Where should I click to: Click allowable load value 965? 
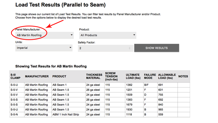[x=161, y=110]
